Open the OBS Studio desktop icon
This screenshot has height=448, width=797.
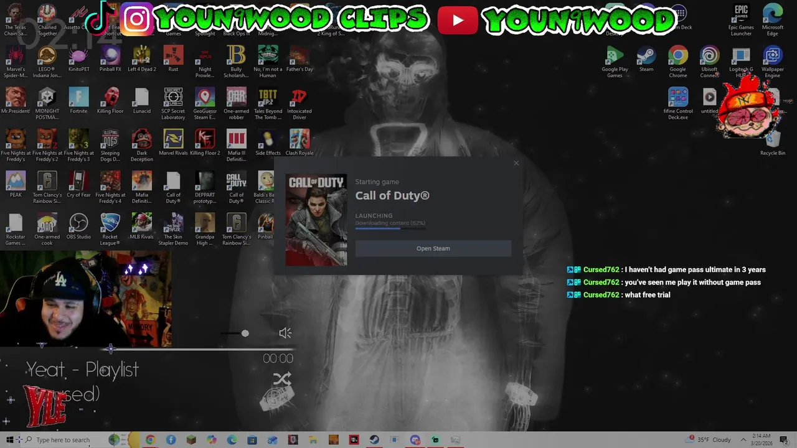point(78,226)
